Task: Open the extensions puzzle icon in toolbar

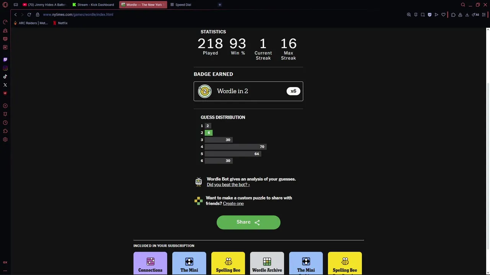Action: point(453,15)
